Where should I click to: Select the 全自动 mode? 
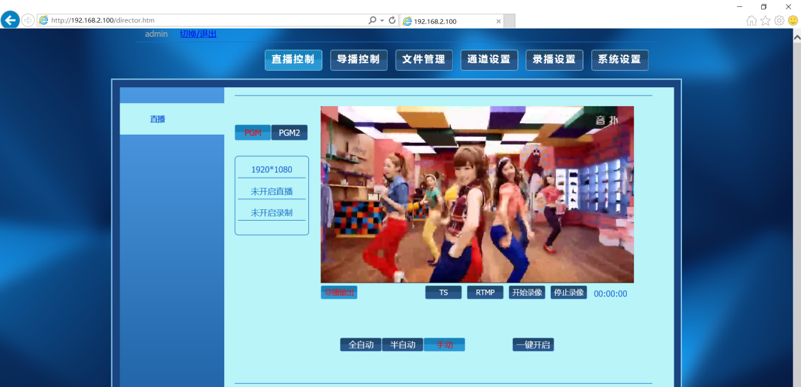coord(361,345)
